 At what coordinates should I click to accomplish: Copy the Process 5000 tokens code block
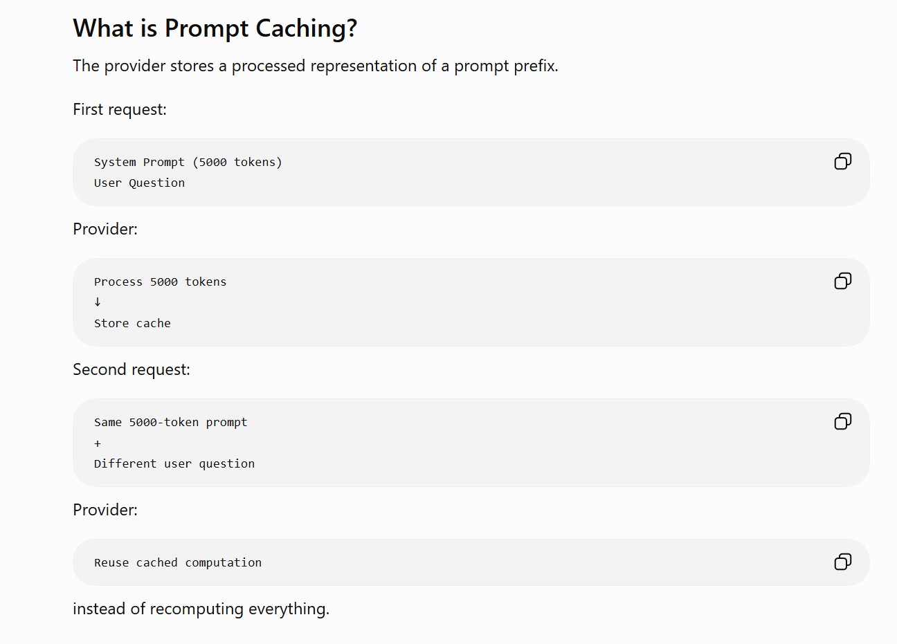coord(842,281)
